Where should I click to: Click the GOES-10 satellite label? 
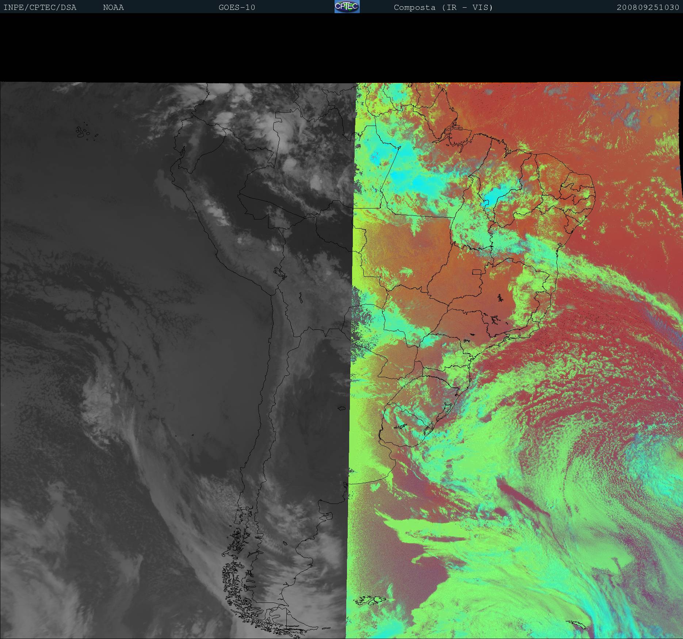(x=237, y=7)
